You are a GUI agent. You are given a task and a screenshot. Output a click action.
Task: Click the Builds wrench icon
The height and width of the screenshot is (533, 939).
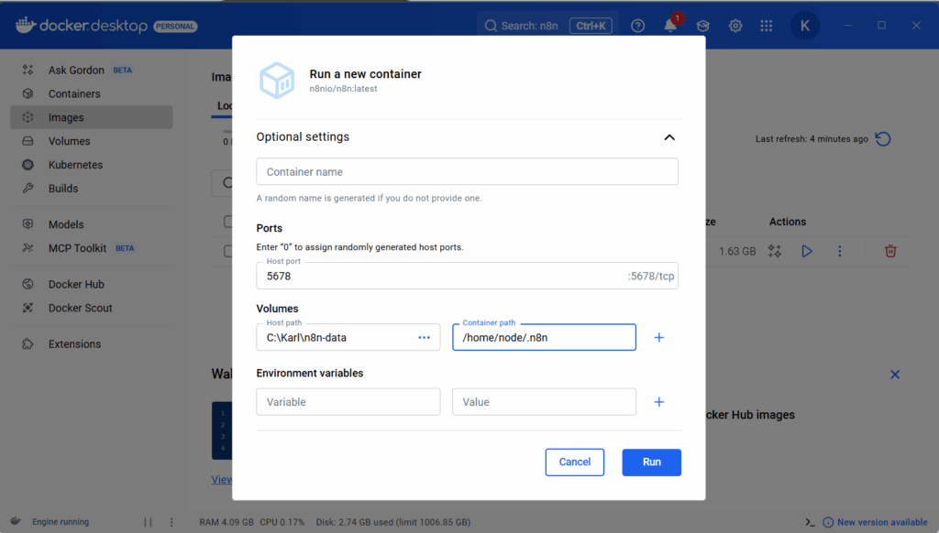click(x=28, y=189)
